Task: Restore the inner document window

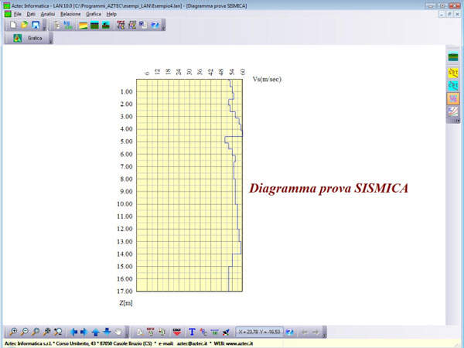Action: (x=449, y=14)
